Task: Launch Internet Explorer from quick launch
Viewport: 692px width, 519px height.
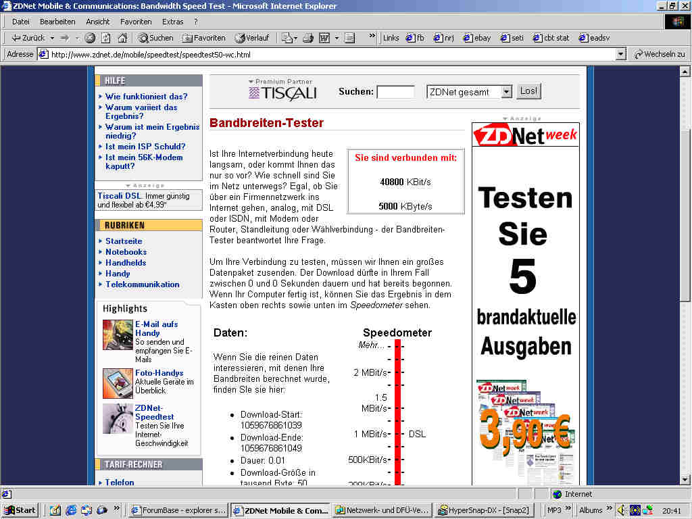Action: point(70,510)
